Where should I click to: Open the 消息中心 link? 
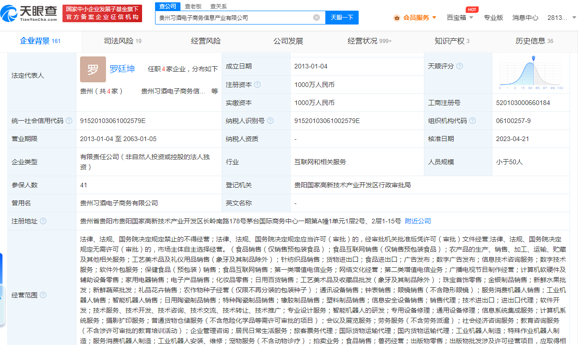pos(525,18)
